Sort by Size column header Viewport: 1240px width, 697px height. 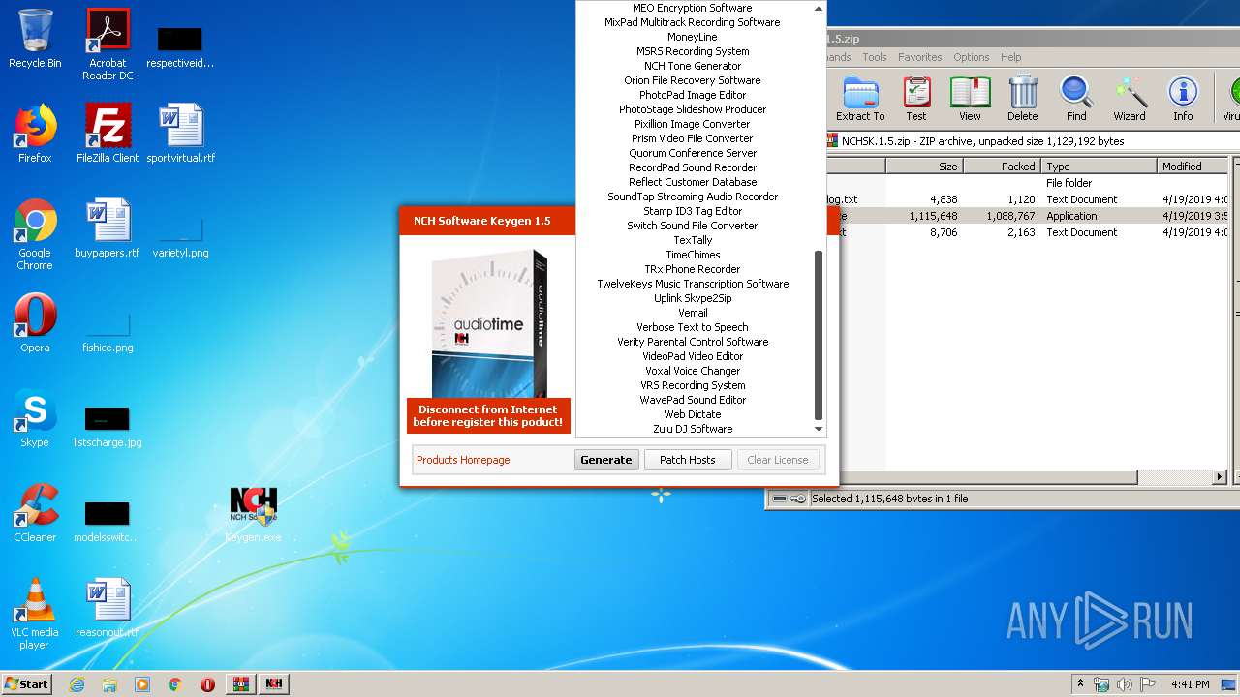click(x=924, y=167)
